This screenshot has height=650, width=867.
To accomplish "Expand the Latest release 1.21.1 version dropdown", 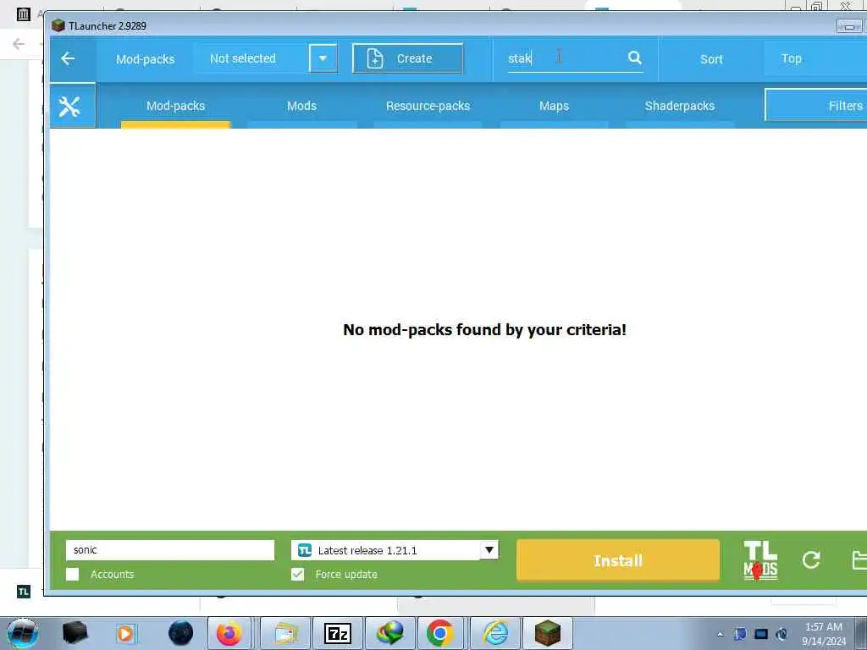I will pyautogui.click(x=489, y=550).
